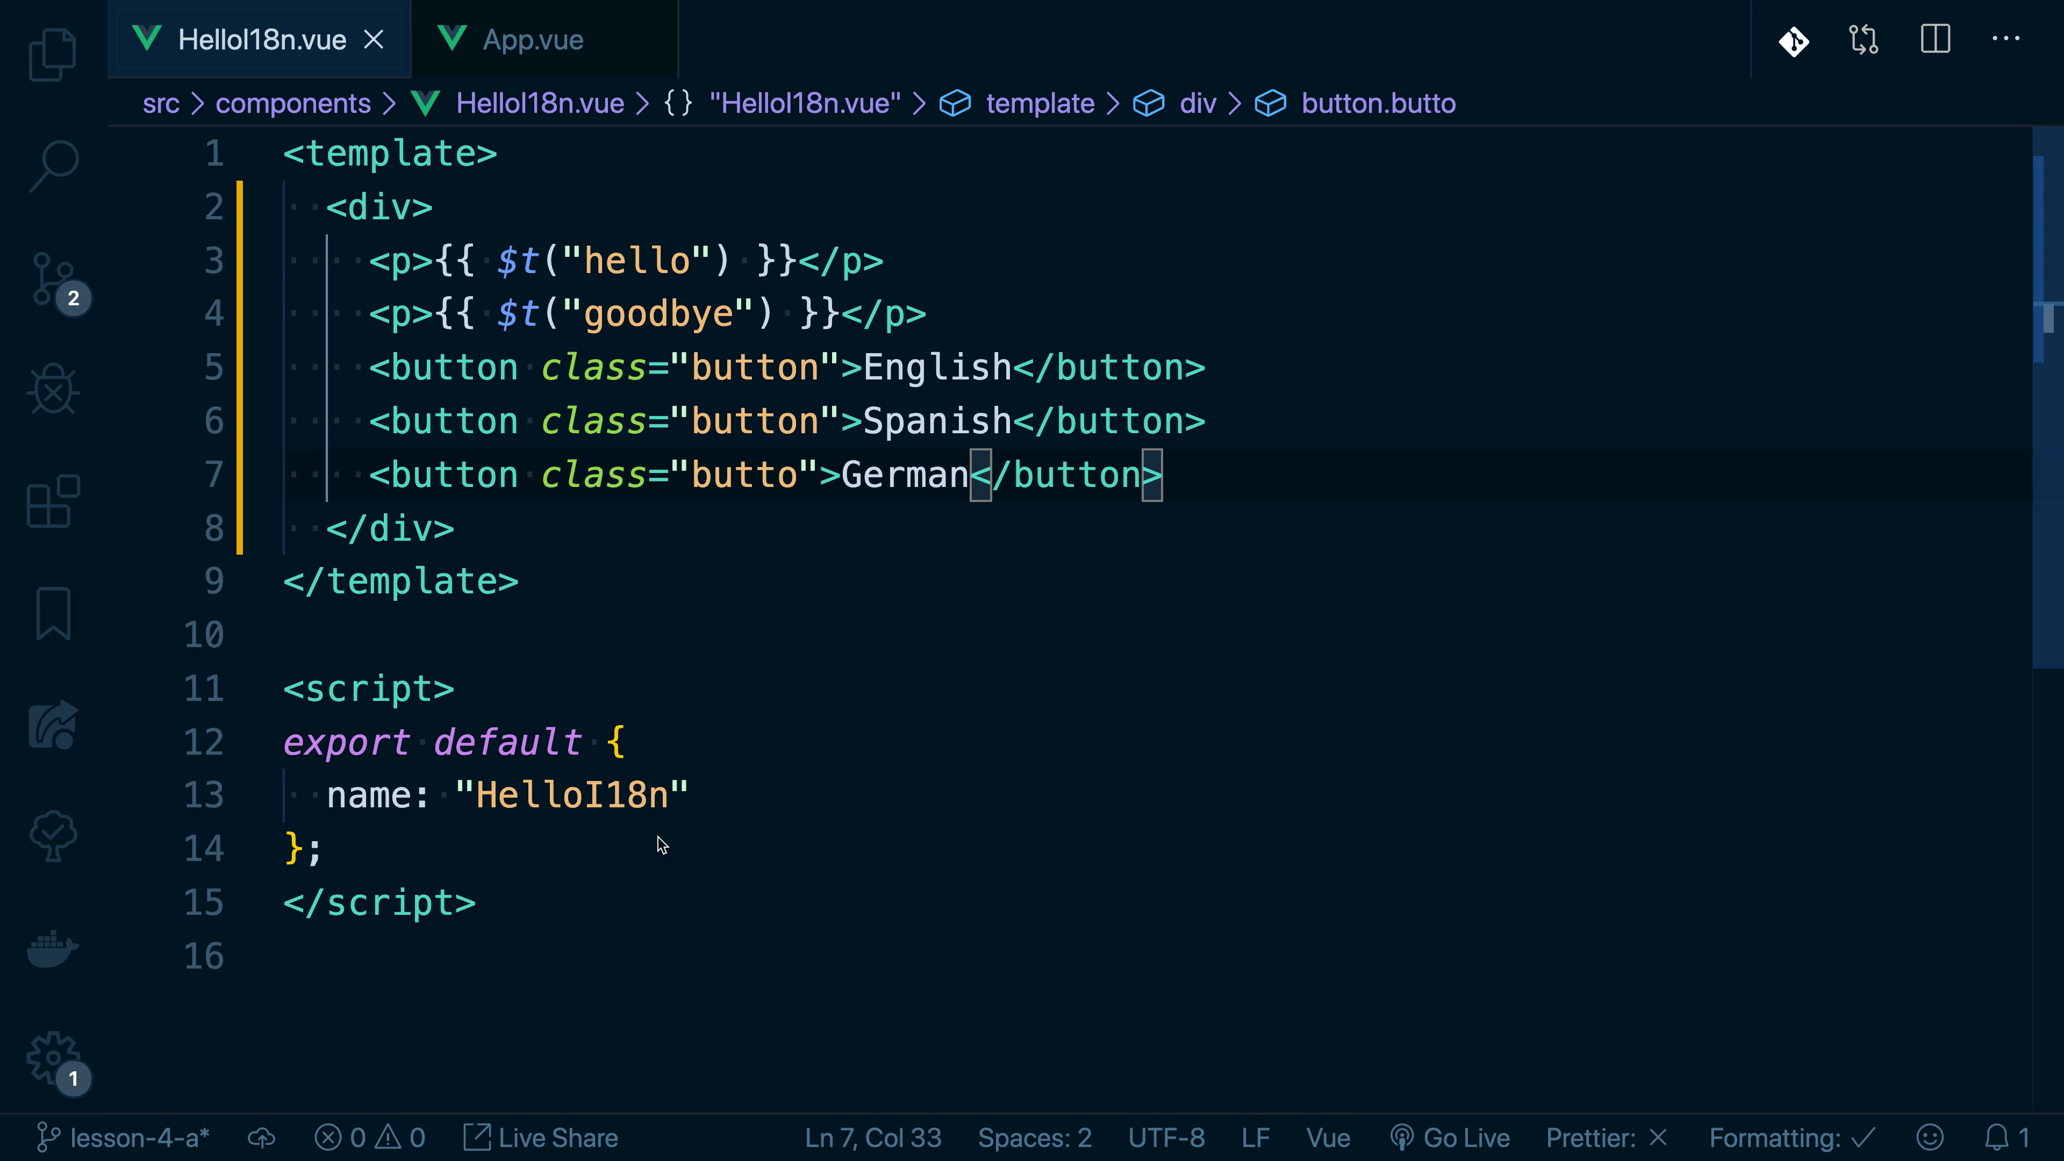
Task: Click quoted "HelloI18n.vue" symbol breadcrumb
Action: click(x=805, y=103)
